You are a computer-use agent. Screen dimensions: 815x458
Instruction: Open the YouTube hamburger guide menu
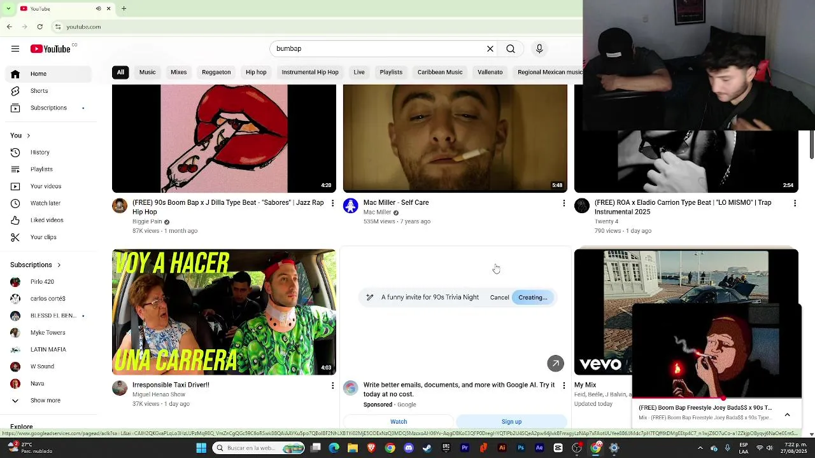15,49
